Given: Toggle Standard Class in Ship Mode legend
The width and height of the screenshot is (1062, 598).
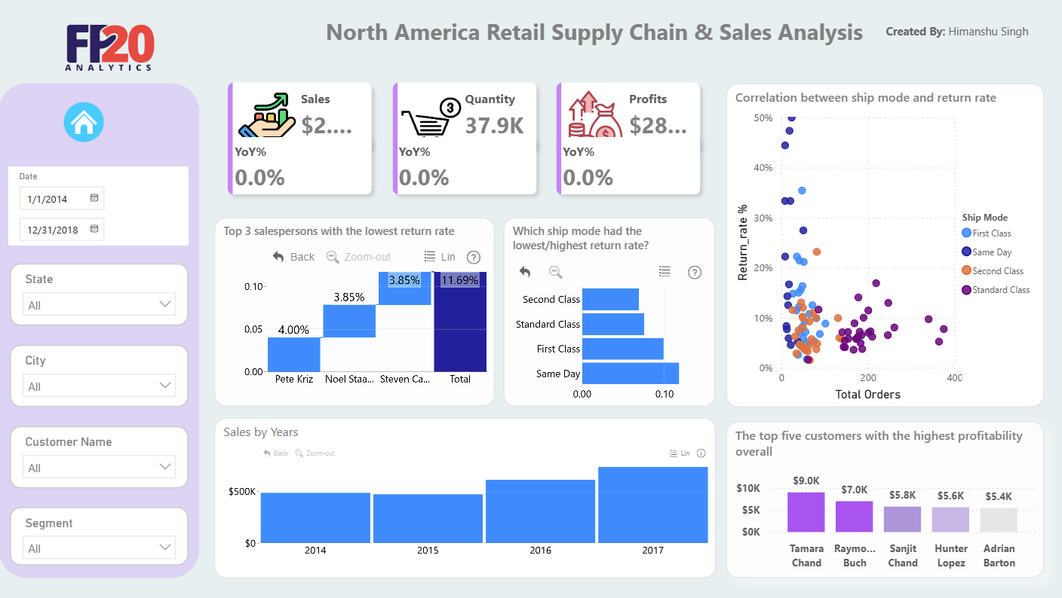Looking at the screenshot, I should (996, 289).
